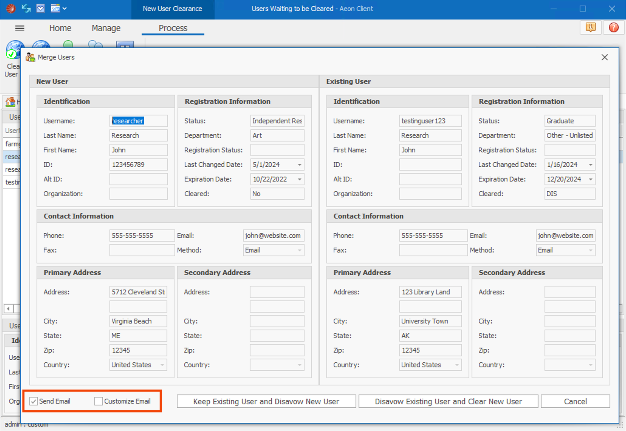Image resolution: width=626 pixels, height=431 pixels.
Task: Open Existing User Last Changed Date dropdown
Action: pyautogui.click(x=590, y=165)
